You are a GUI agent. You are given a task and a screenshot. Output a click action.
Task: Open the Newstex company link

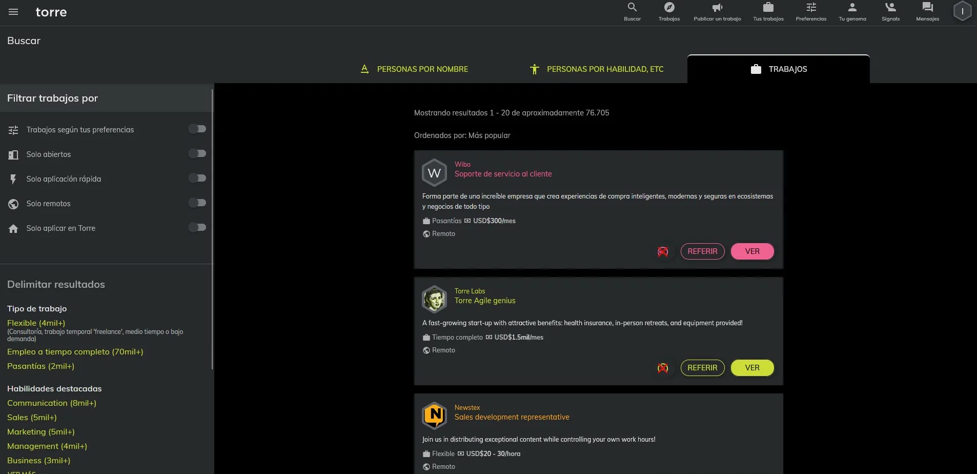coord(467,408)
